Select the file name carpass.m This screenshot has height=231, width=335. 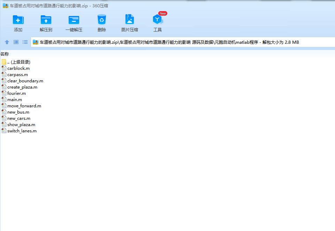pyautogui.click(x=17, y=75)
